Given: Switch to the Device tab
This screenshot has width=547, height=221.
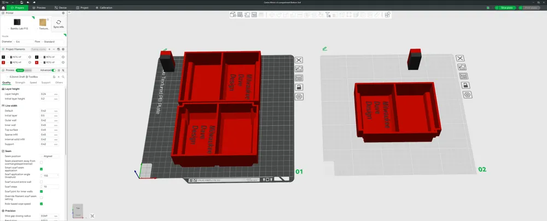Looking at the screenshot, I should pyautogui.click(x=61, y=8).
